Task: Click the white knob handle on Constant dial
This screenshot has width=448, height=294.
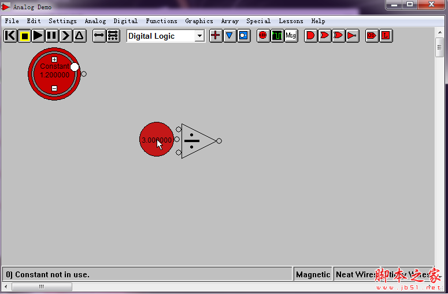Action: tap(75, 67)
